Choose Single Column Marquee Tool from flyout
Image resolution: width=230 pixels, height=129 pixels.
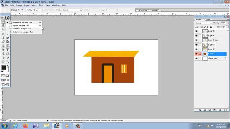tap(24, 32)
